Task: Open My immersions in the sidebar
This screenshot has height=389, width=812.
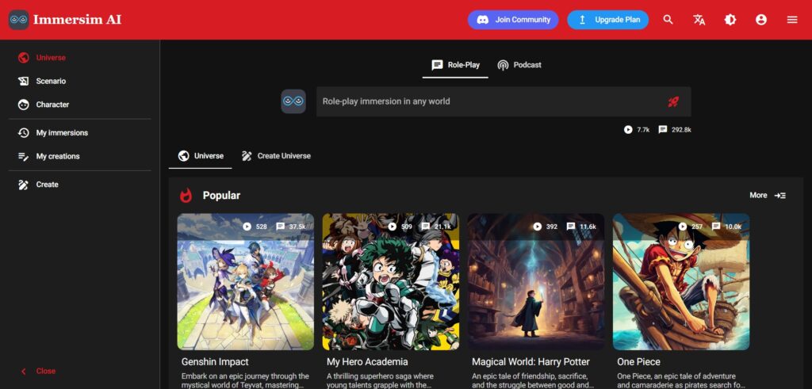Action: pos(80,133)
